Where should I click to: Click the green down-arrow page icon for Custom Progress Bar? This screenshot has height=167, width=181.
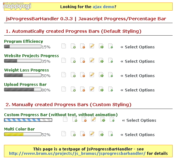click(112, 119)
